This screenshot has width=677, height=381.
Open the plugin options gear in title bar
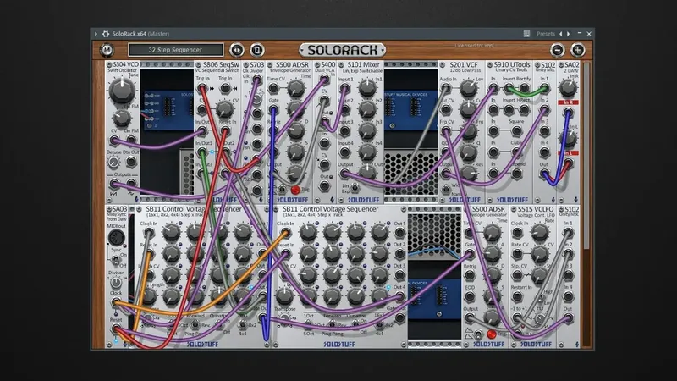point(106,34)
